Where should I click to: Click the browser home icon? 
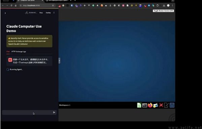pyautogui.click(x=15, y=5)
